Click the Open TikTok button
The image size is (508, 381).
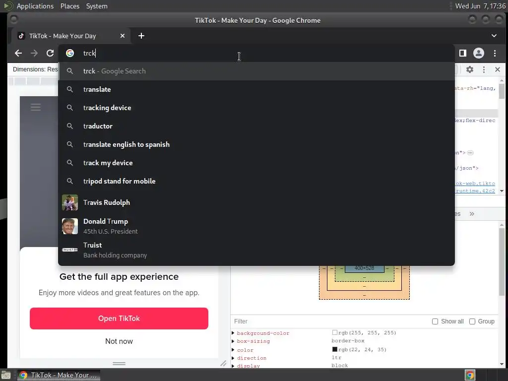pos(119,318)
